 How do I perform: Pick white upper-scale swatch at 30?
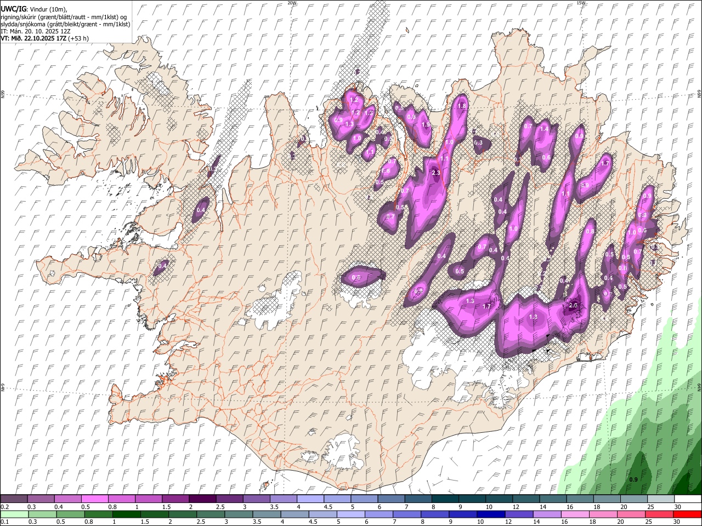[688, 499]
